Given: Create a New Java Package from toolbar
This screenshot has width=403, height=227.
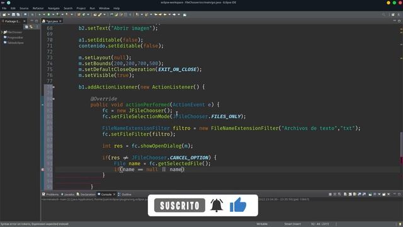Looking at the screenshot, I should 79,15.
